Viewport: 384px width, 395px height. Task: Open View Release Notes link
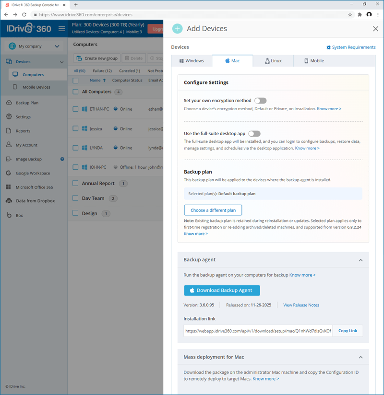click(x=301, y=305)
